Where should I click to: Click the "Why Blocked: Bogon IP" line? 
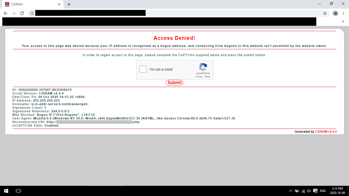(54, 115)
